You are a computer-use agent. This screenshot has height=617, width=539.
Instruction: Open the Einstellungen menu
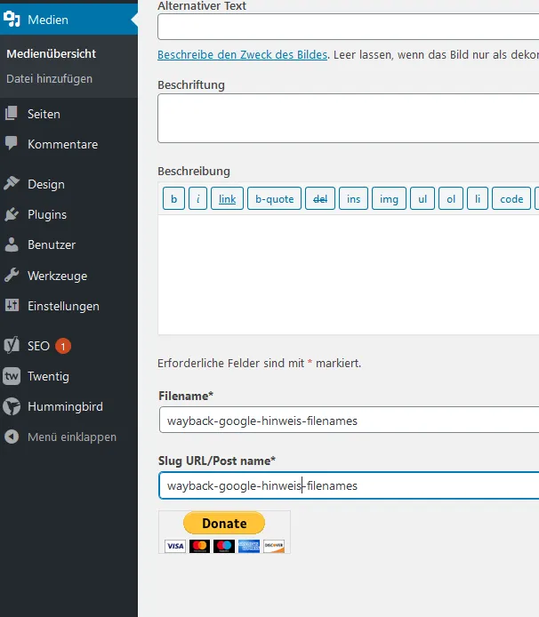coord(68,306)
